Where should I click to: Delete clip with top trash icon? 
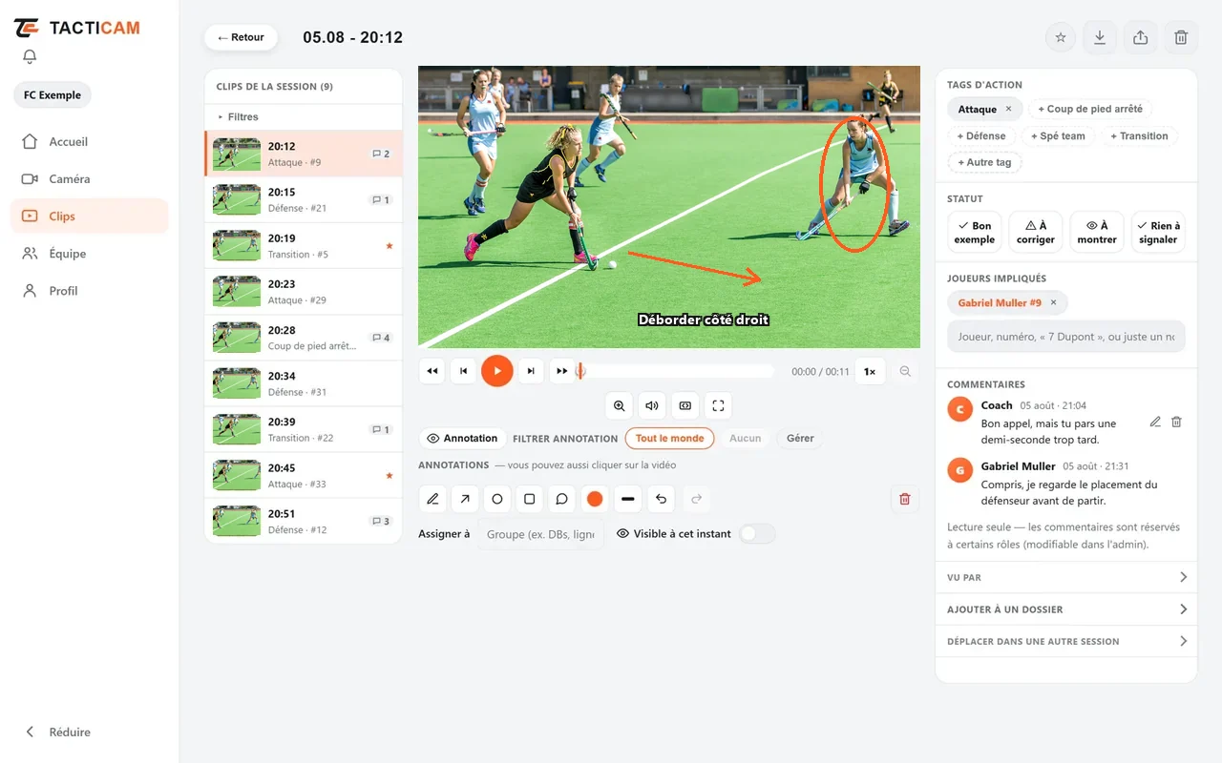coord(1181,38)
